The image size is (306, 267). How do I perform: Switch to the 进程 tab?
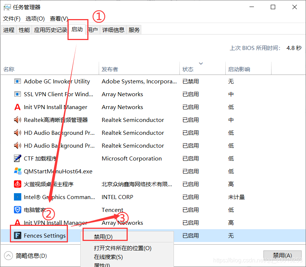tap(9, 30)
